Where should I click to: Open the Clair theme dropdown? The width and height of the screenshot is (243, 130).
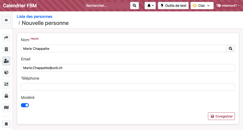tap(202, 6)
